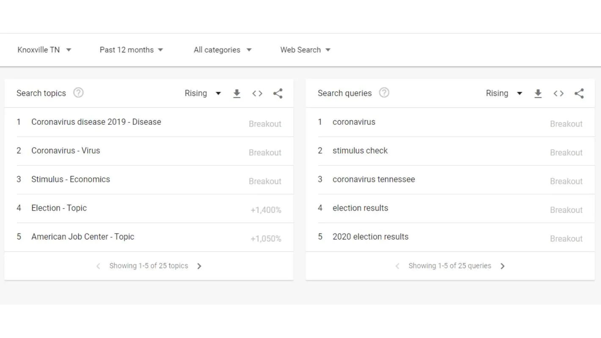601x338 pixels.
Task: Open the help tooltip beside Search queries
Action: 384,93
